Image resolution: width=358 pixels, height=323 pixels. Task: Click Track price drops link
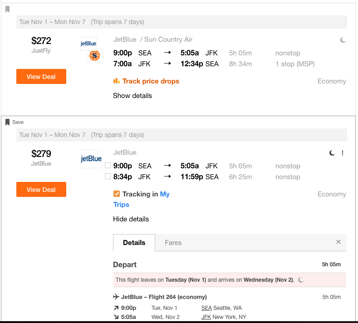(x=151, y=81)
